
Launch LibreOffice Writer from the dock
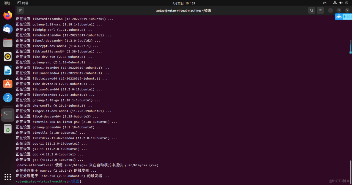pos(8,70)
